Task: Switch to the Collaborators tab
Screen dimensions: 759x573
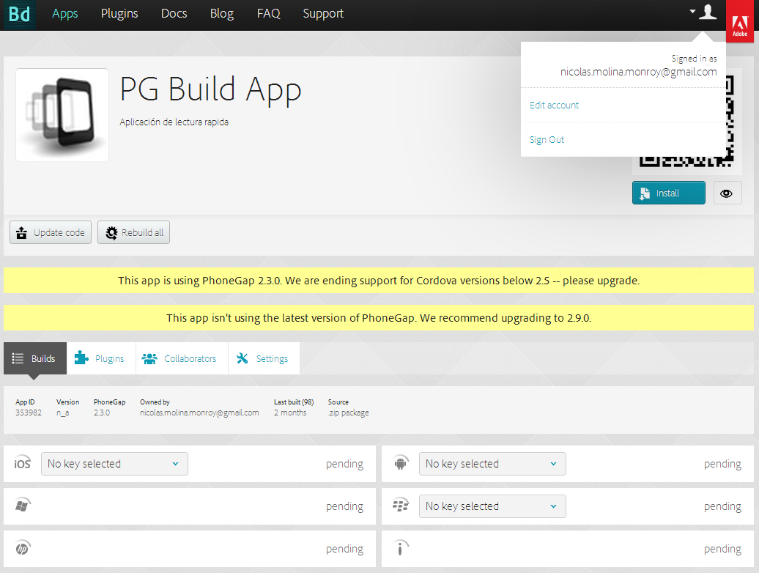Action: [x=182, y=358]
